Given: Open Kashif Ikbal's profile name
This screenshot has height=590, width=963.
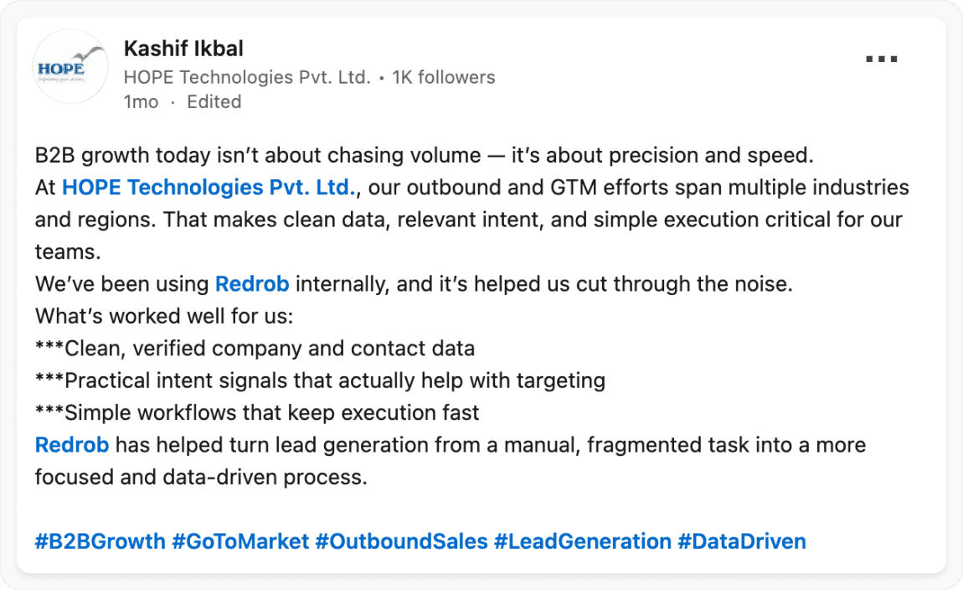Looking at the screenshot, I should point(183,49).
